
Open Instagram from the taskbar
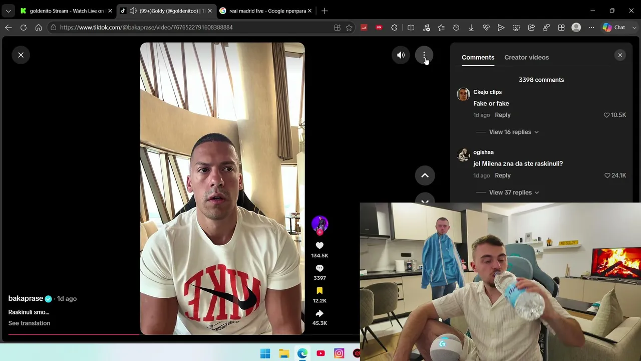[339, 353]
